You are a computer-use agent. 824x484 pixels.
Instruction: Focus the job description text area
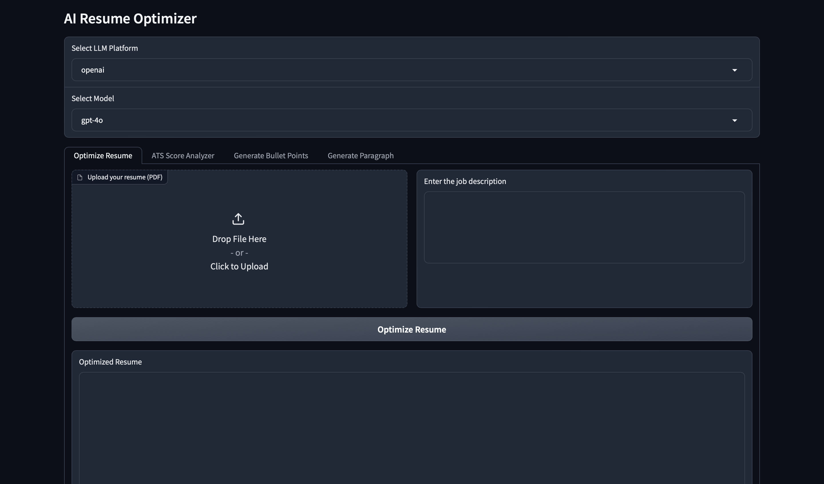coord(584,227)
